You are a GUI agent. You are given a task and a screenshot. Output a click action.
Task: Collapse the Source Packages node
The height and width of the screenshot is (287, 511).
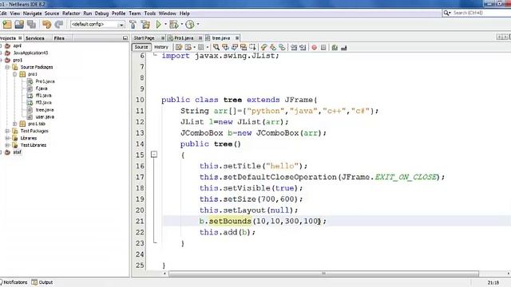click(x=7, y=67)
